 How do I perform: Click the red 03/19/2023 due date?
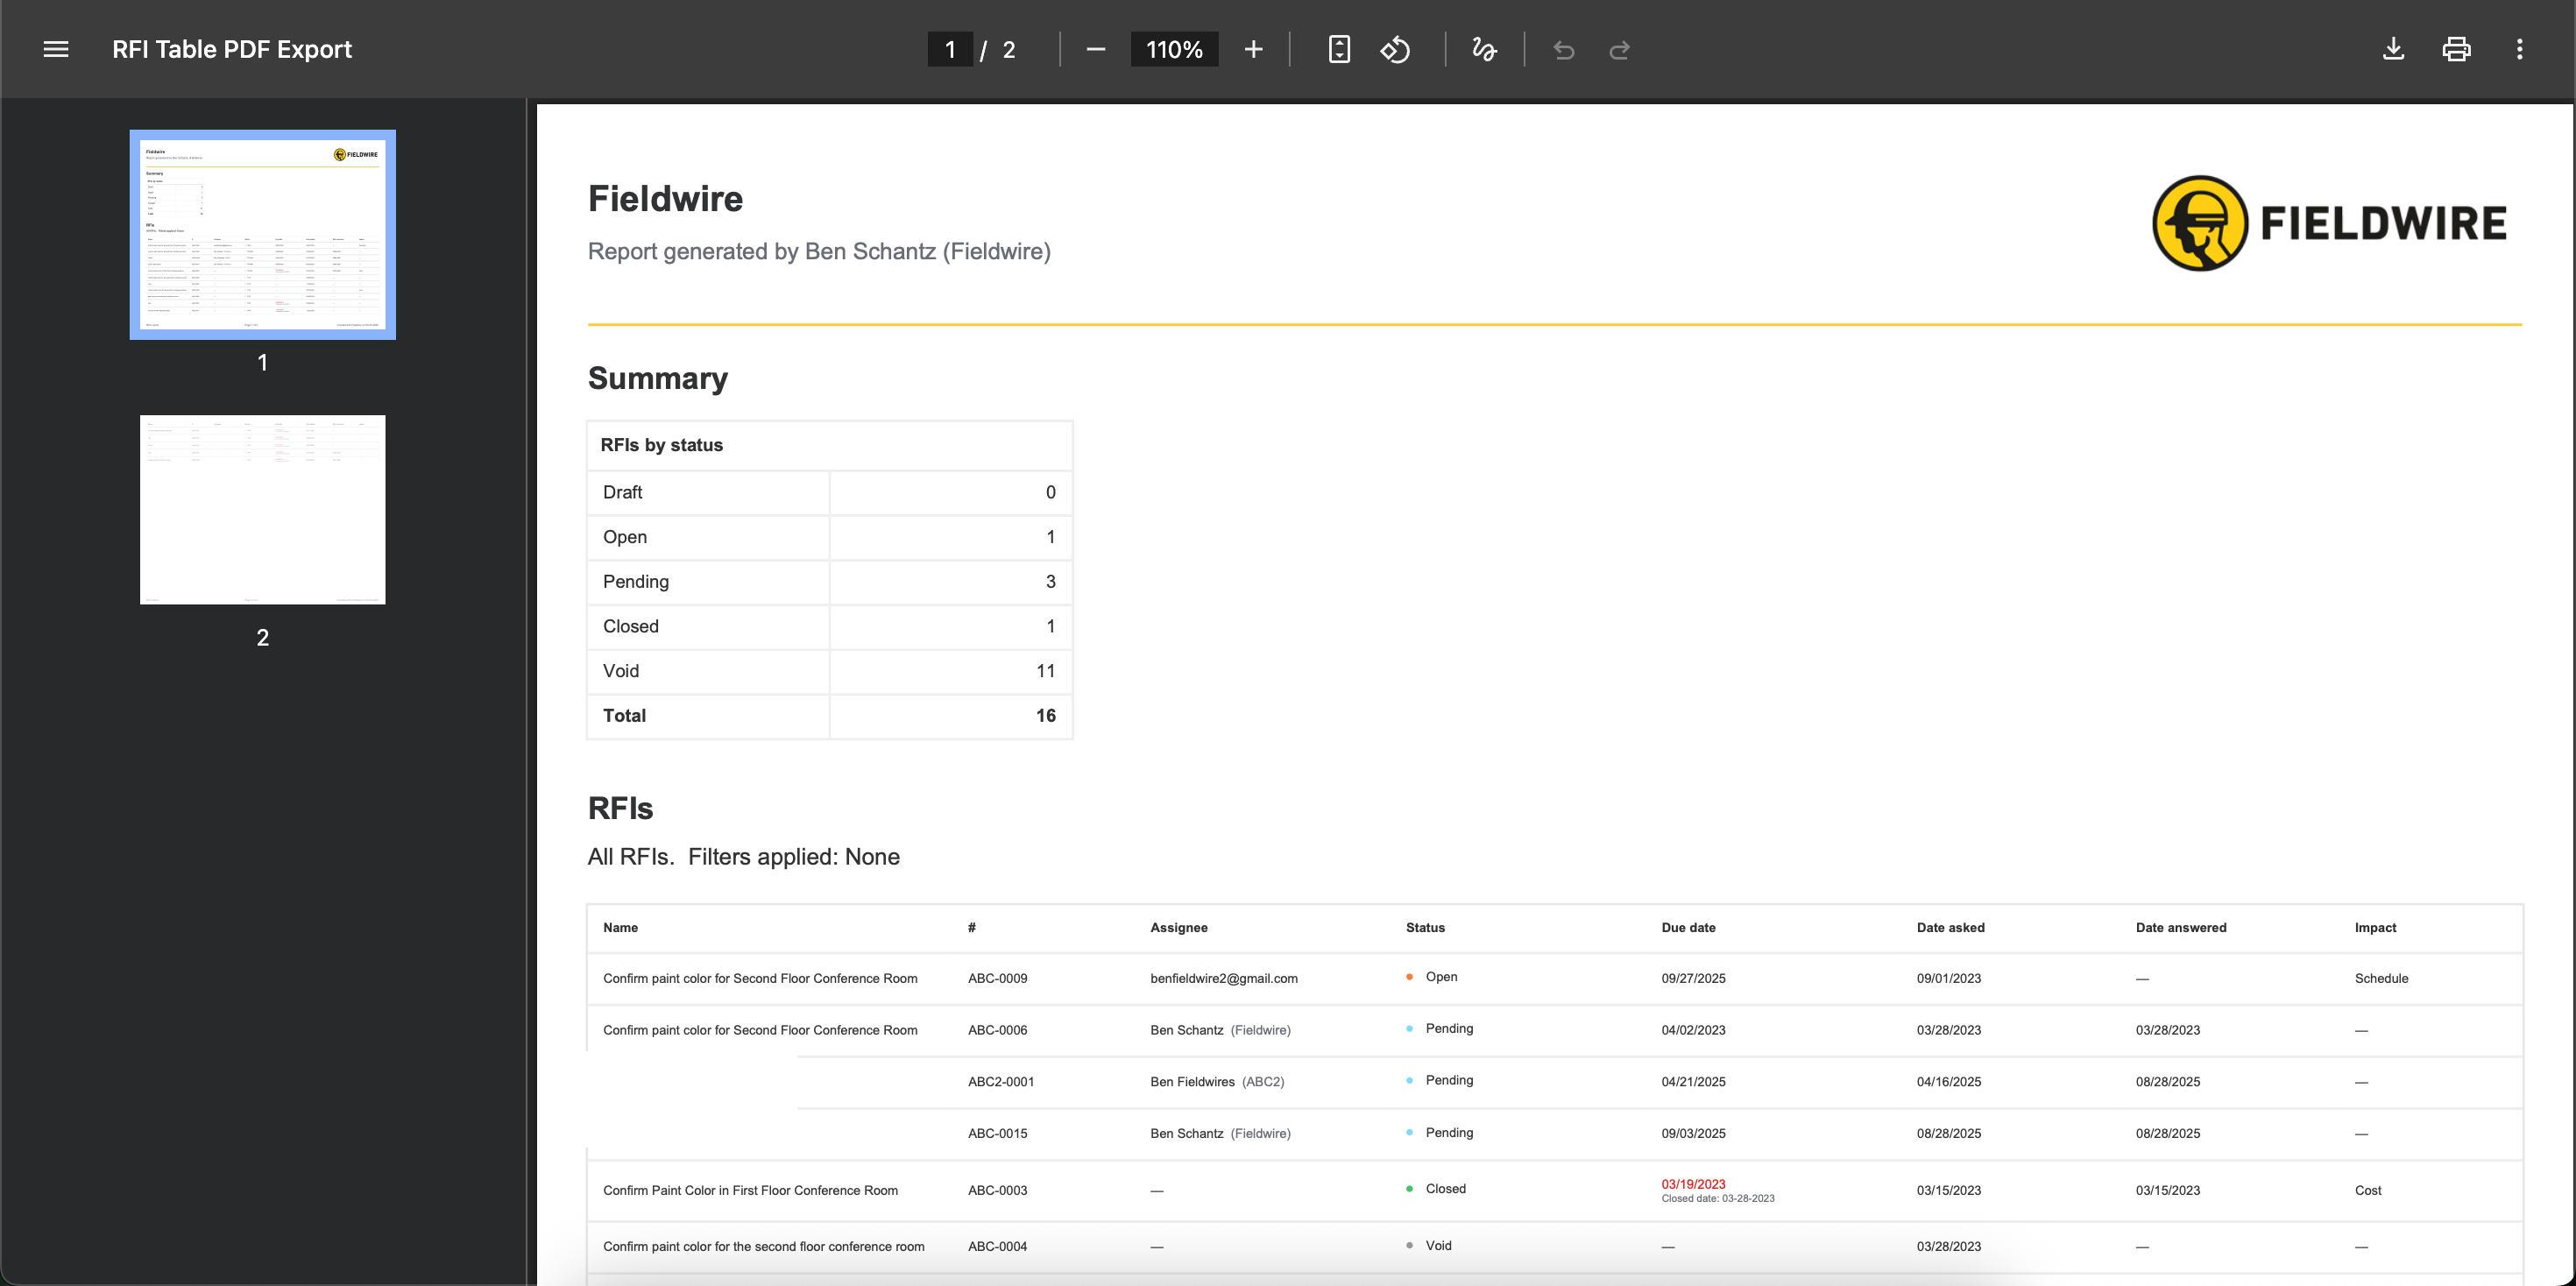click(1692, 1183)
